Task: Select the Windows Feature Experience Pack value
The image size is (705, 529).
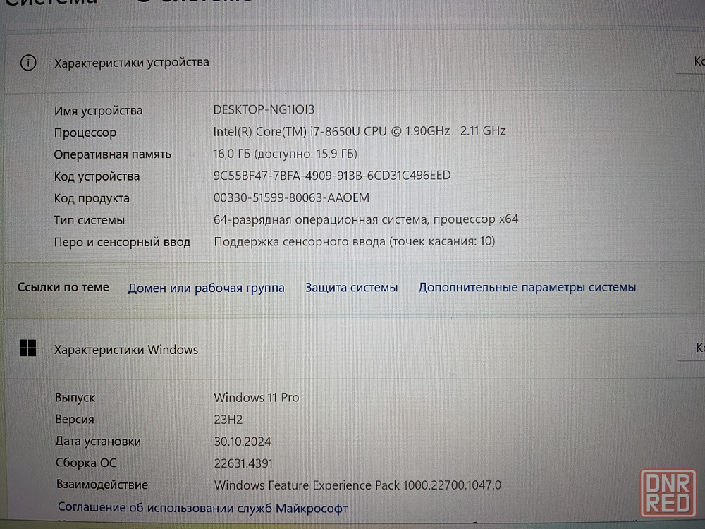Action: pos(357,485)
